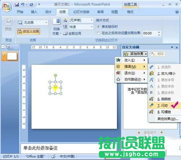Click the transition sound icon beside [无声音]
The height and width of the screenshot is (160, 181).
pos(65,20)
